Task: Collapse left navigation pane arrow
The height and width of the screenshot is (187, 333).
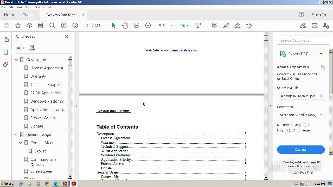Action: pyautogui.click(x=76, y=105)
